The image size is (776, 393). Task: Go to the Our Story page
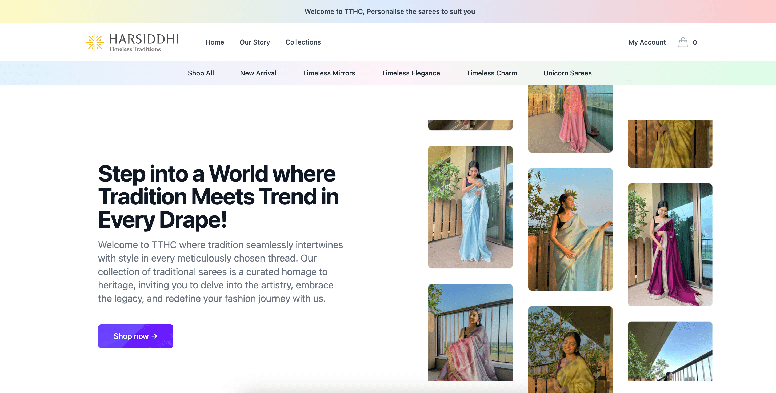click(255, 42)
